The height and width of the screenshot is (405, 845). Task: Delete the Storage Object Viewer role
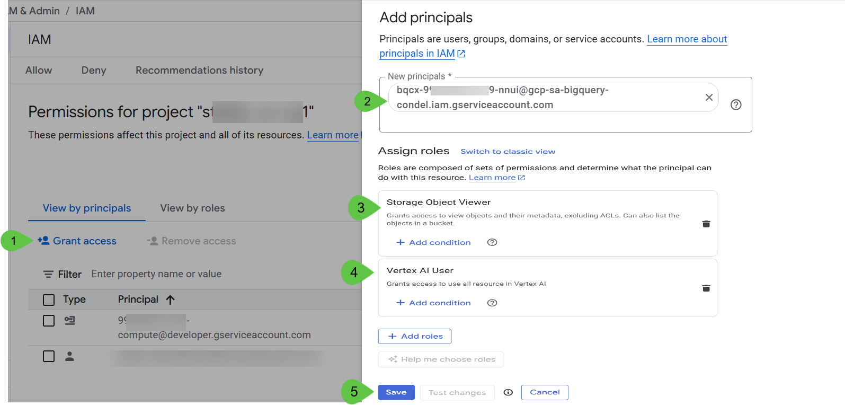pos(706,224)
